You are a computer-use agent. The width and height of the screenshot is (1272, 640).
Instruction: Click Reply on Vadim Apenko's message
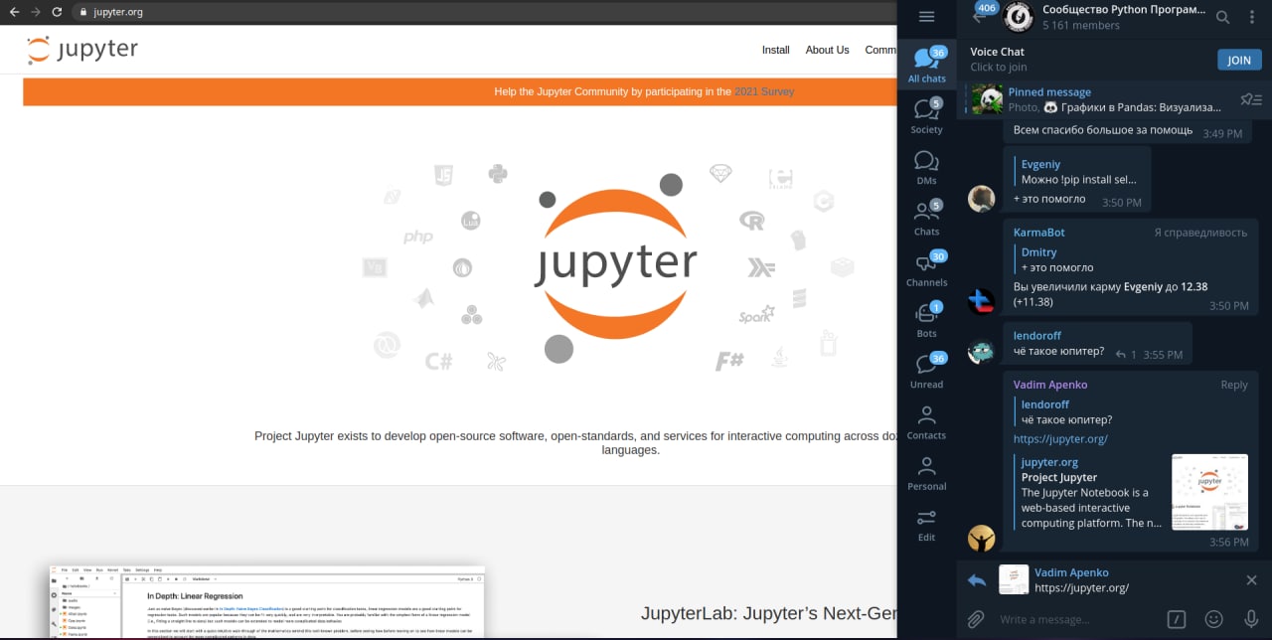tap(1234, 385)
